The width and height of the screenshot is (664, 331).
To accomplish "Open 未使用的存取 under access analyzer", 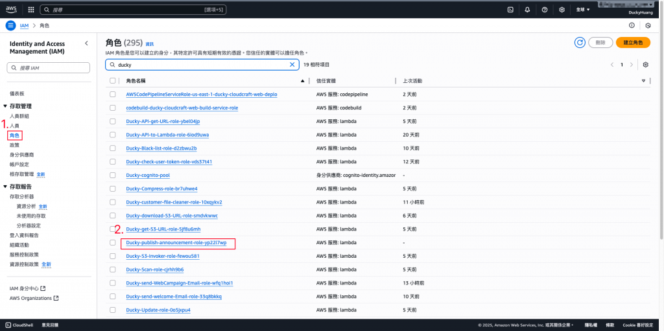I will coord(31,216).
